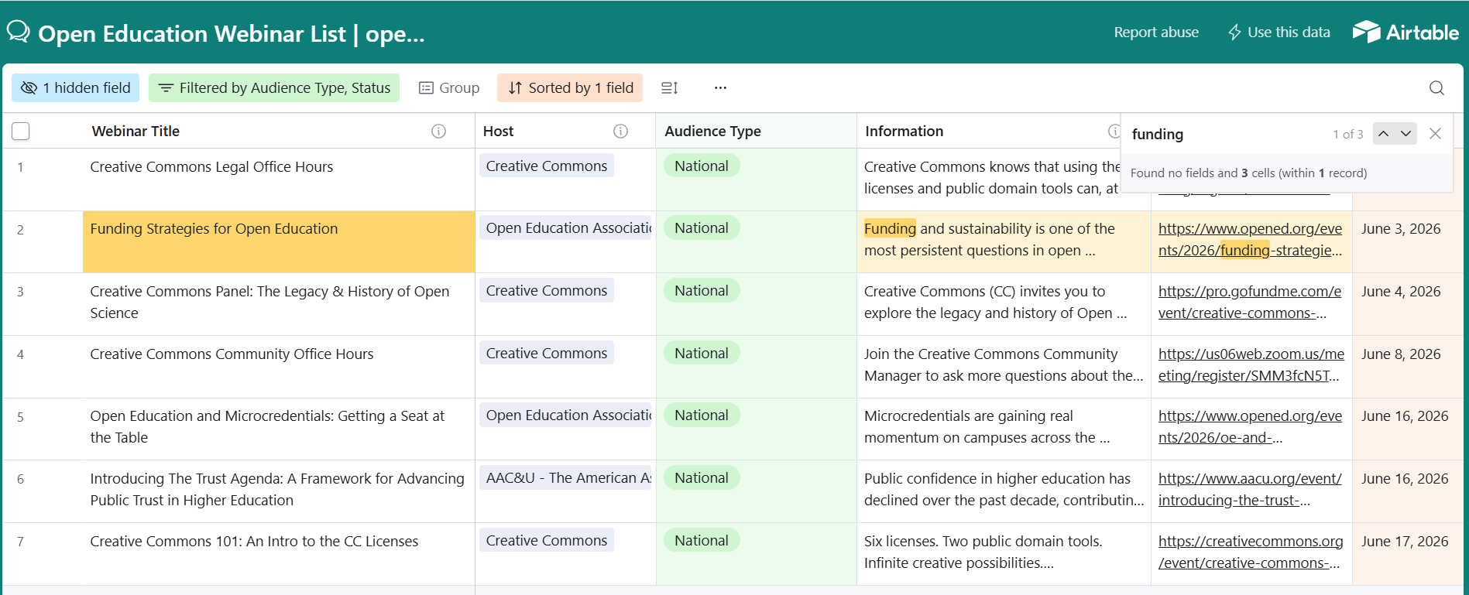
Task: Go to previous search match
Action: tap(1383, 134)
